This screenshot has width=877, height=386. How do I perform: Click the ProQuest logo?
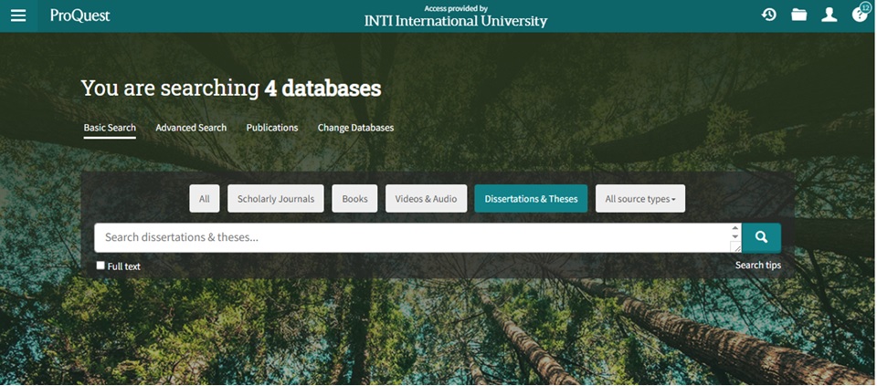pyautogui.click(x=79, y=16)
